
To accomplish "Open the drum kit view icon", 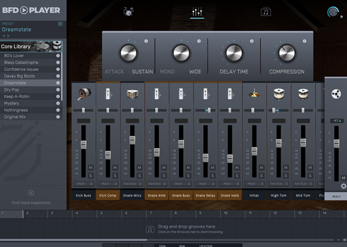I will (128, 11).
